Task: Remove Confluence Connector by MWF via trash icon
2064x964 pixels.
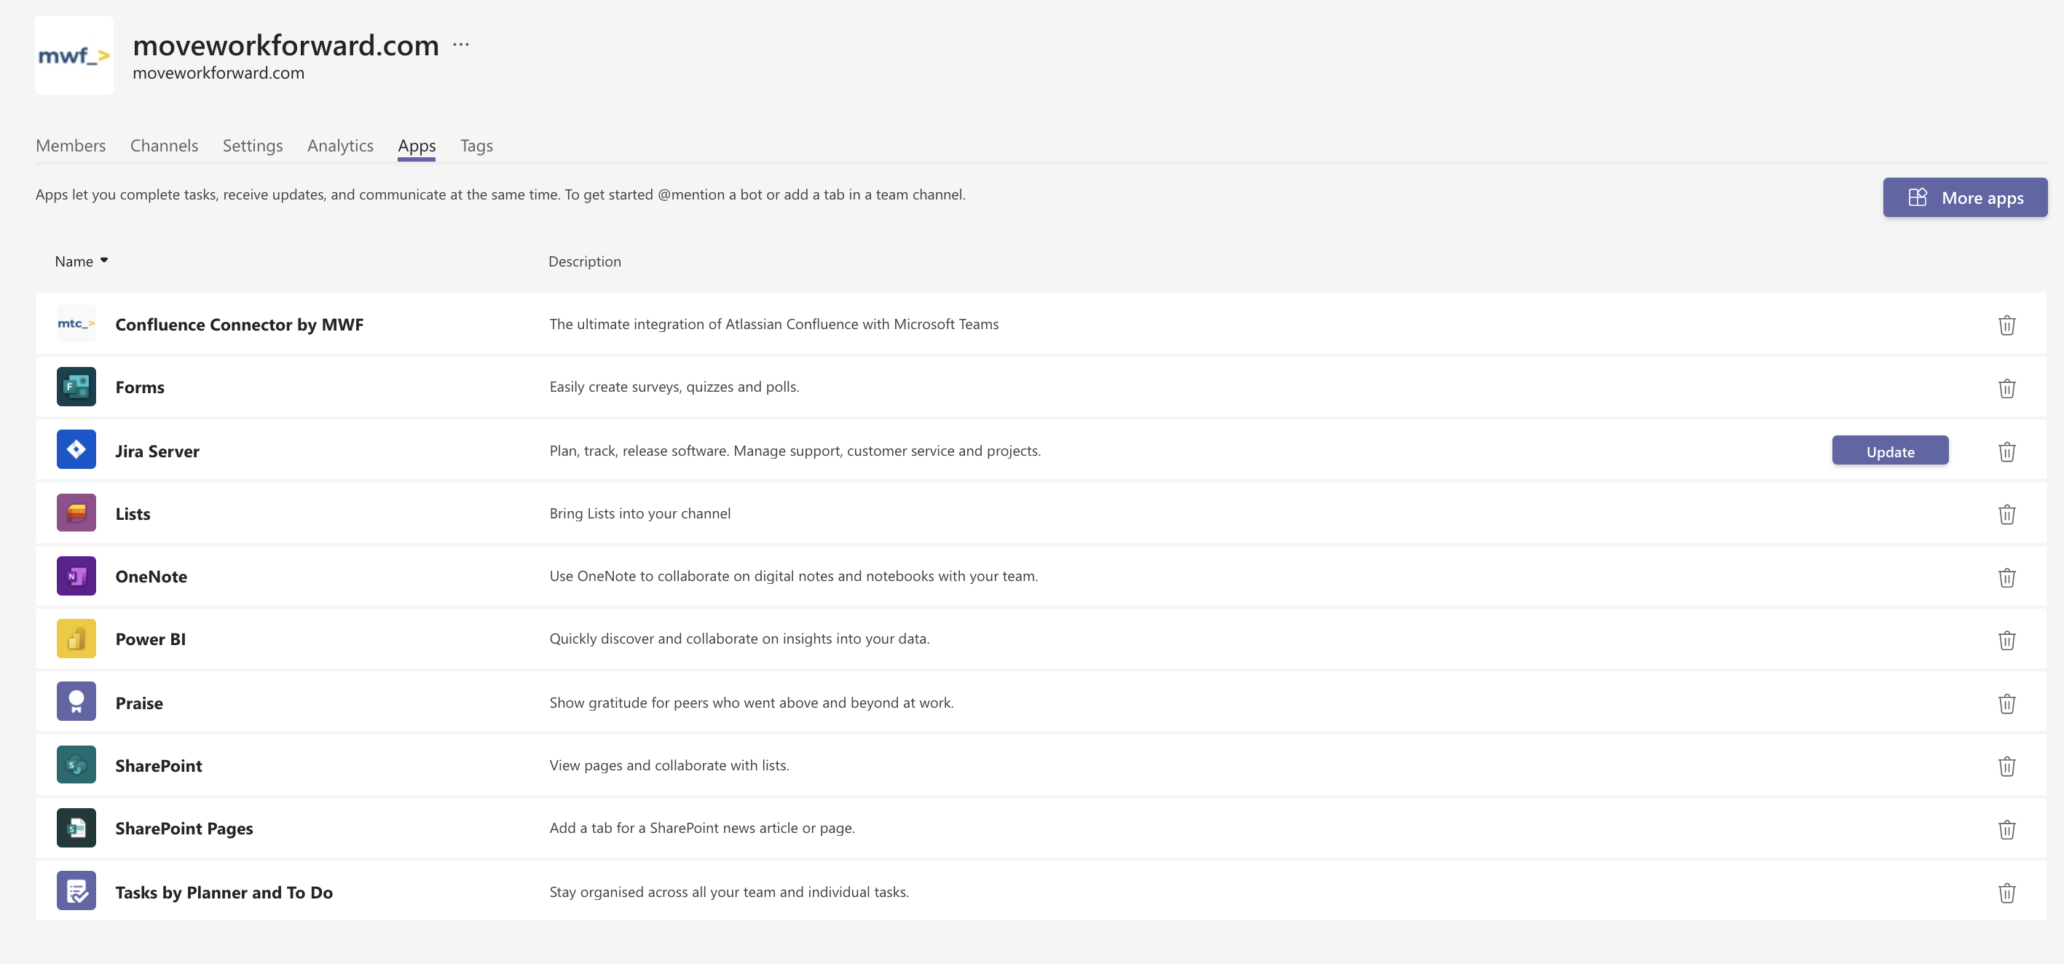Action: point(2006,325)
